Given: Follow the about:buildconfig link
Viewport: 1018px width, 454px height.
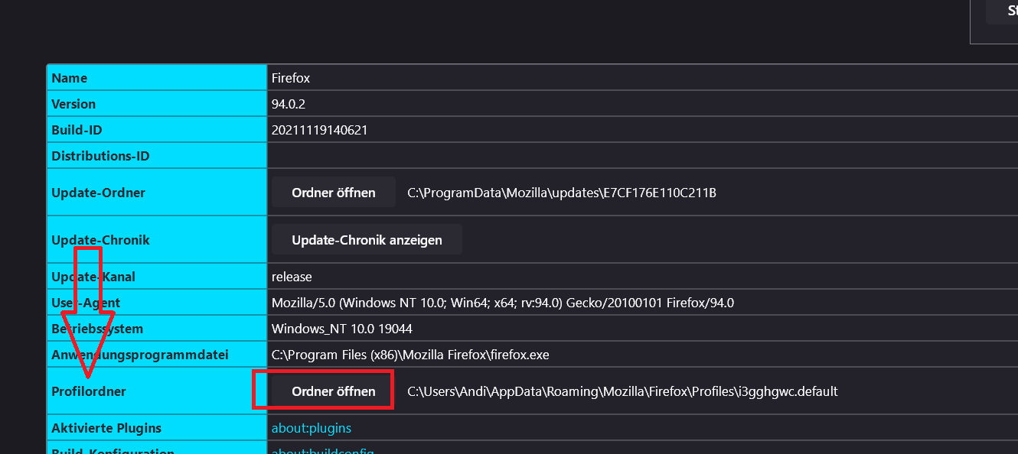Looking at the screenshot, I should pos(322,450).
